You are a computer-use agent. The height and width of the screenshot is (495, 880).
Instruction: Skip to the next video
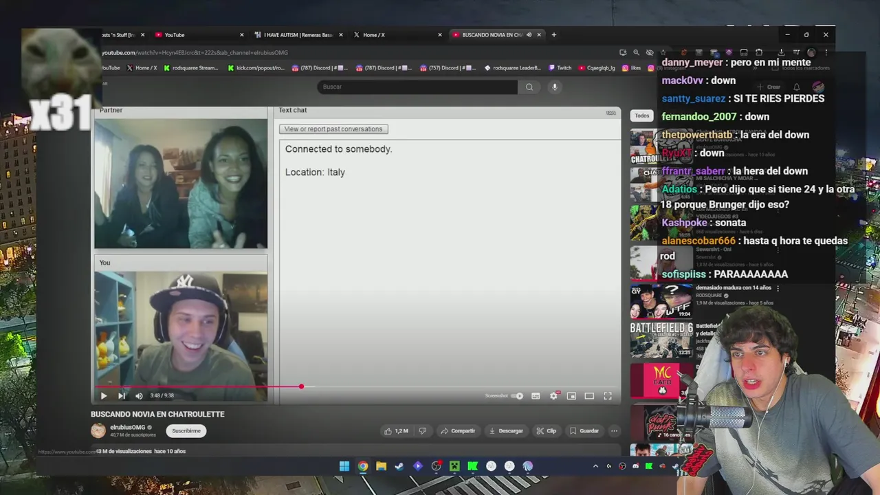point(122,396)
